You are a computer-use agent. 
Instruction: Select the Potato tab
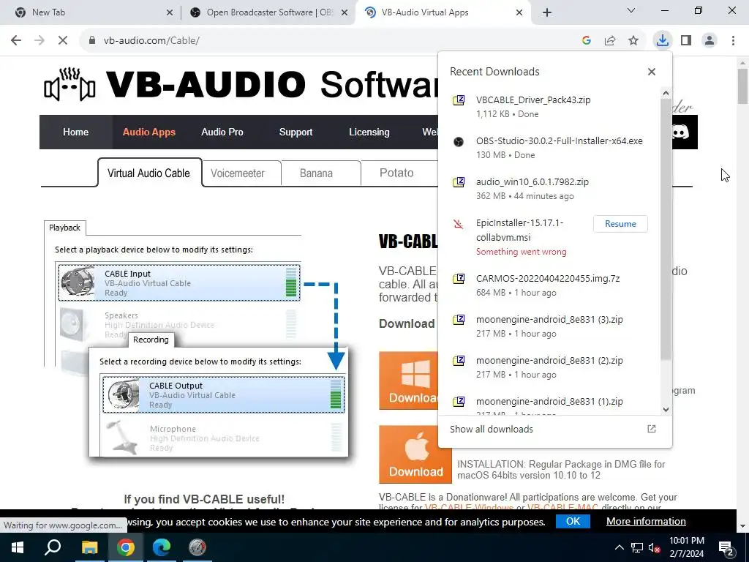tap(396, 173)
